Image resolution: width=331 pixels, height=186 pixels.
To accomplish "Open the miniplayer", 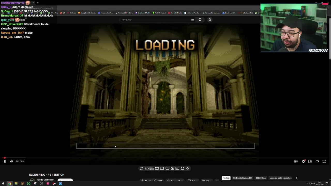I will [310, 161].
